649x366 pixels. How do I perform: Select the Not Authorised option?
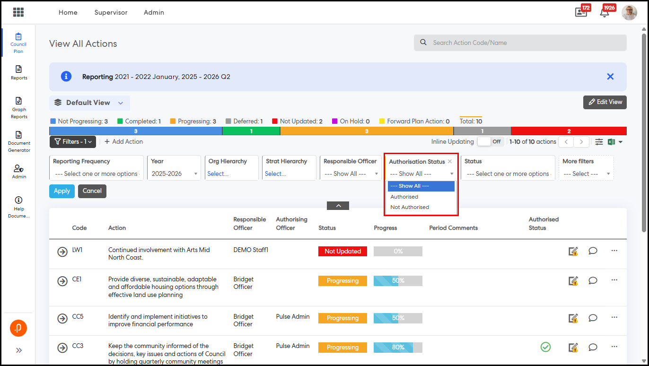click(410, 207)
